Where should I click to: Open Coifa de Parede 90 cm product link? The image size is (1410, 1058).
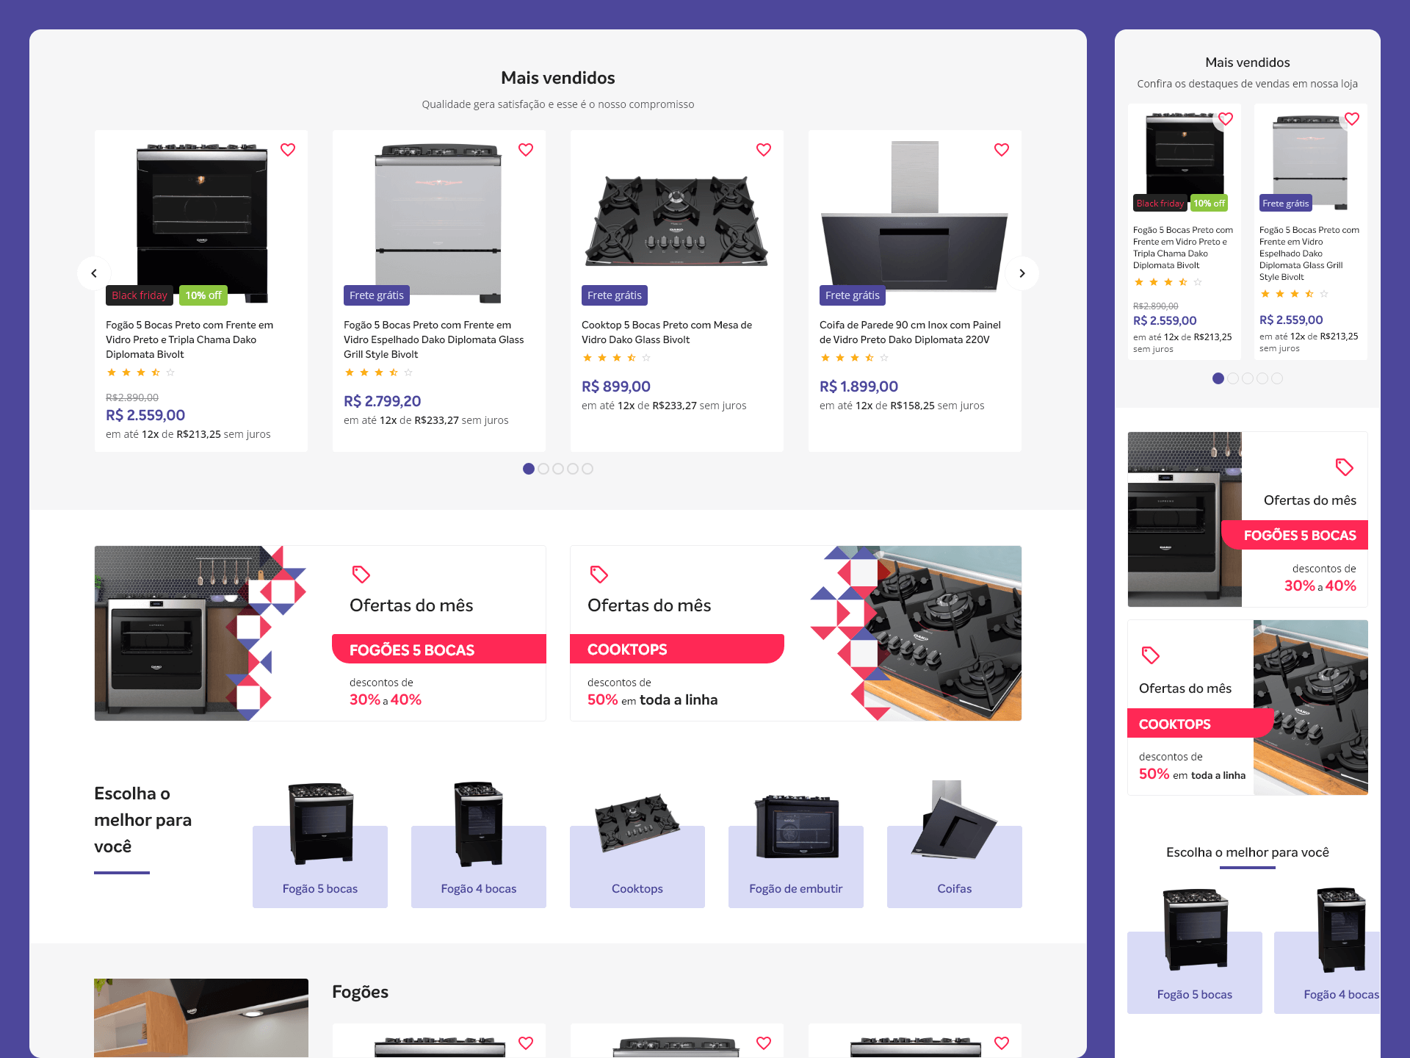point(910,332)
